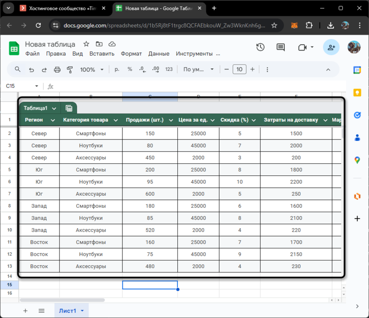Hide the side panel with arrow
The width and height of the screenshot is (369, 318).
[x=357, y=306]
